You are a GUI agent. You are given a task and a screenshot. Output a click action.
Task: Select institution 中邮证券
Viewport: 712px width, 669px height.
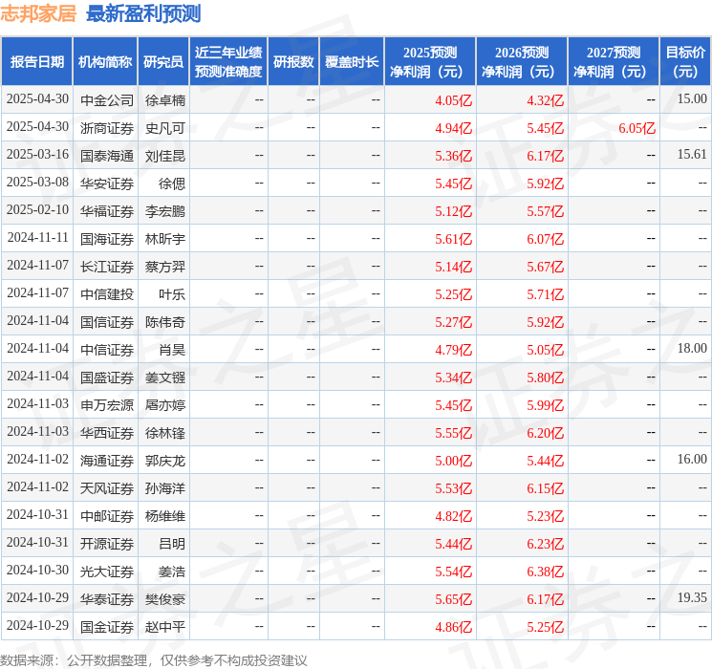point(107,516)
